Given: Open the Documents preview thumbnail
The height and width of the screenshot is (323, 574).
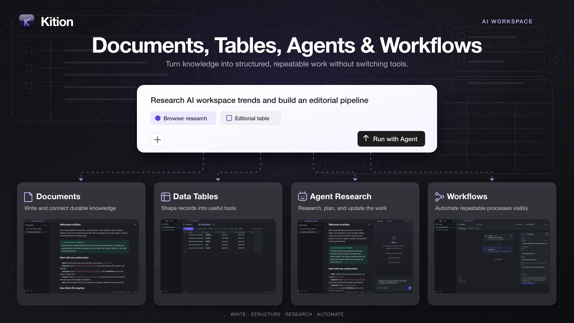Looking at the screenshot, I should [81, 256].
